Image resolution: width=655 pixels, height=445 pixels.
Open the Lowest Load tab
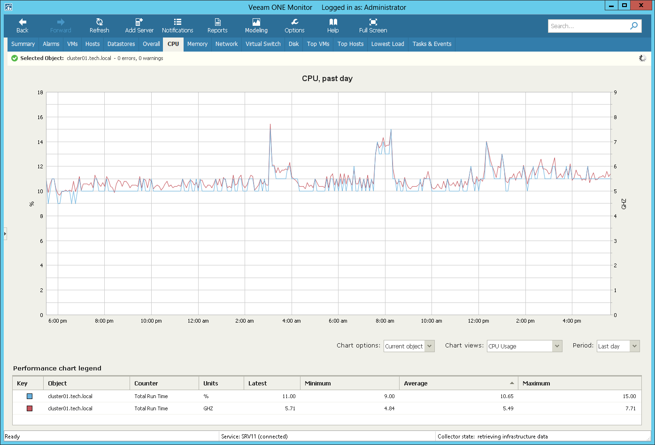click(388, 44)
